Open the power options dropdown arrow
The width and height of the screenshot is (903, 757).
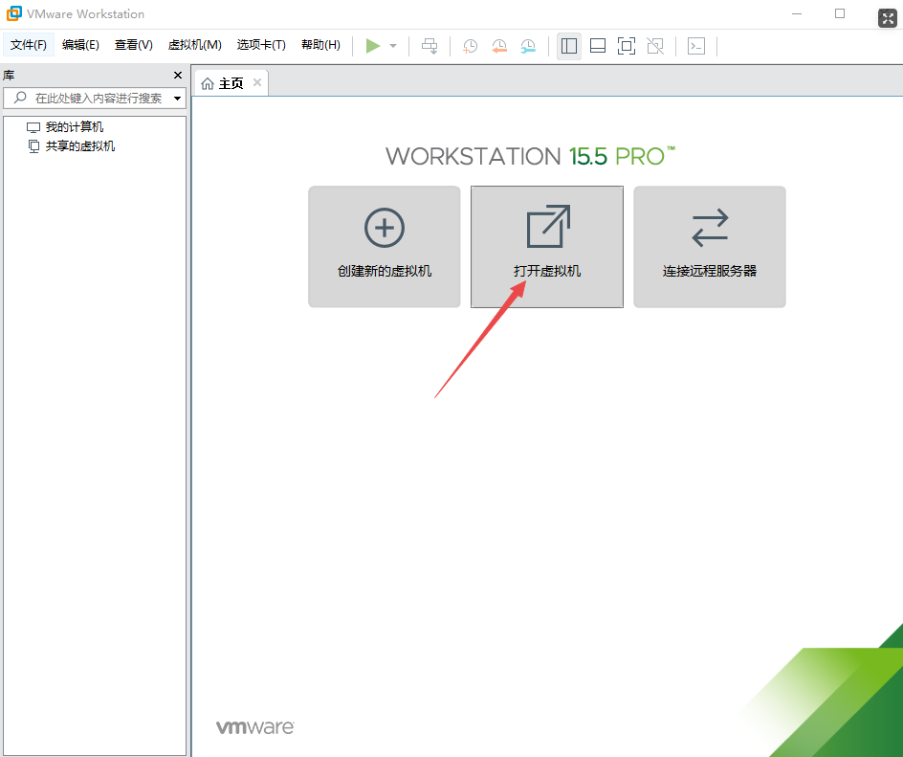[393, 46]
